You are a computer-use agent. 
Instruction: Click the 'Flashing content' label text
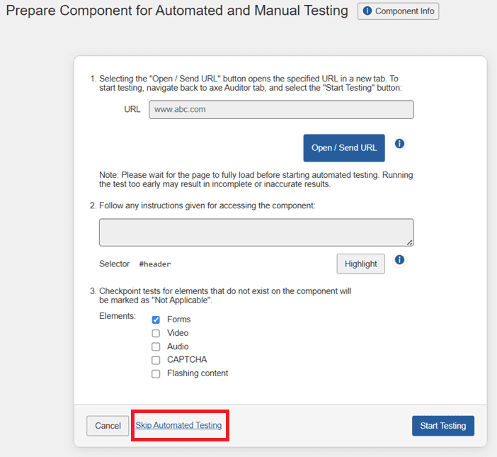click(x=198, y=373)
